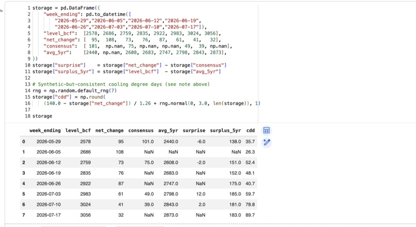Place cursor on code line 1 storage definition
The width and height of the screenshot is (416, 227).
click(x=66, y=8)
